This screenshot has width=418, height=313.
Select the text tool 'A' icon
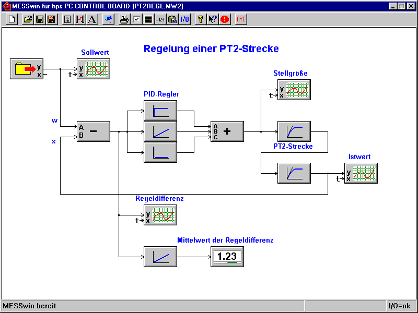92,19
